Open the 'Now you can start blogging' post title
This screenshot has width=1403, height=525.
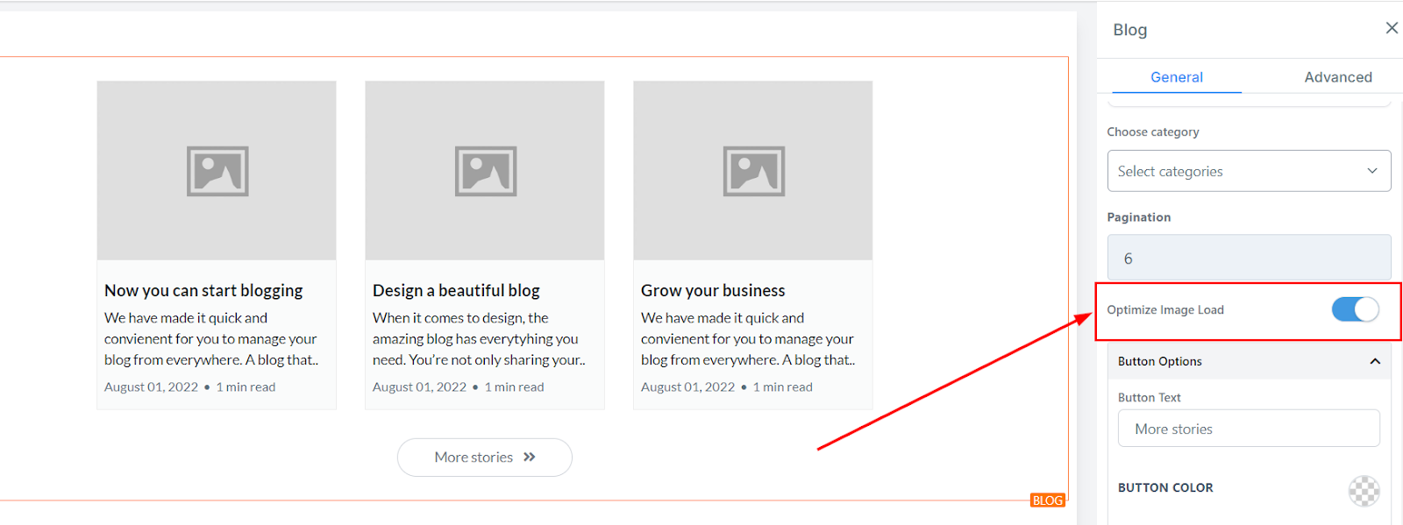(203, 290)
